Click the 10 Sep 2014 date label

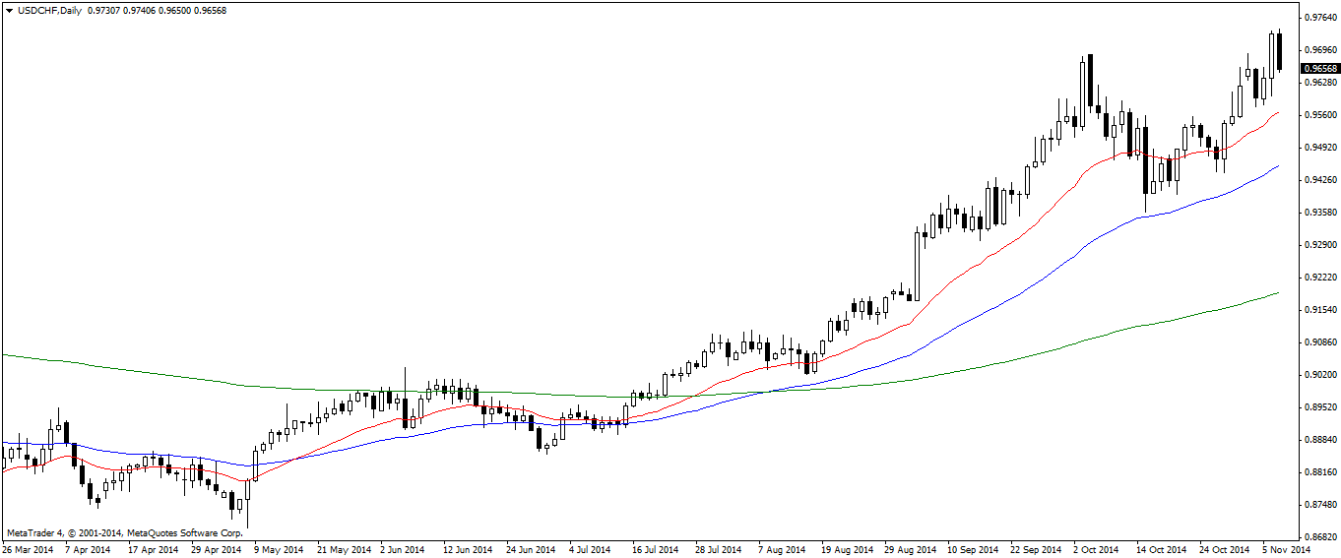974,549
